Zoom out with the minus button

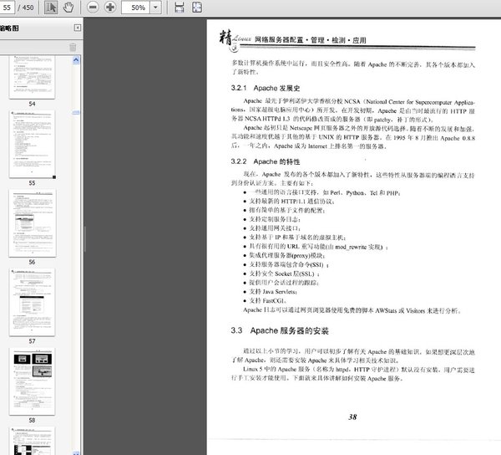point(93,7)
